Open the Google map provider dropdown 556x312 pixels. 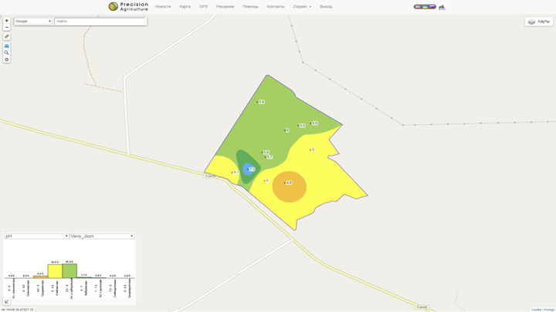[33, 22]
